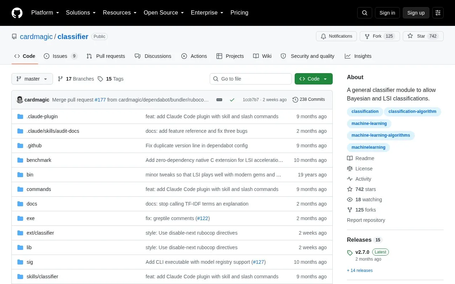Click the Sign up button
The image size is (455, 284).
(416, 13)
